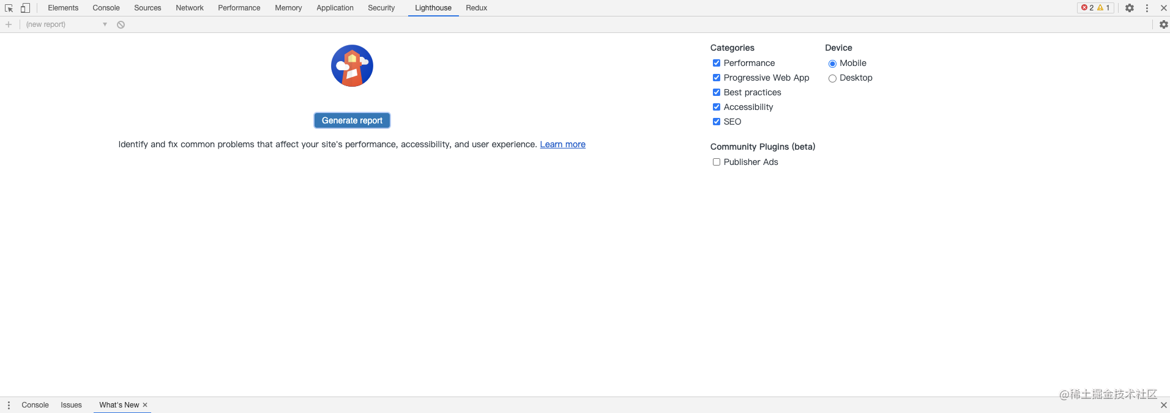Screen dimensions: 1170x413
Task: Enable the Publisher Ads plugin
Action: tap(716, 162)
